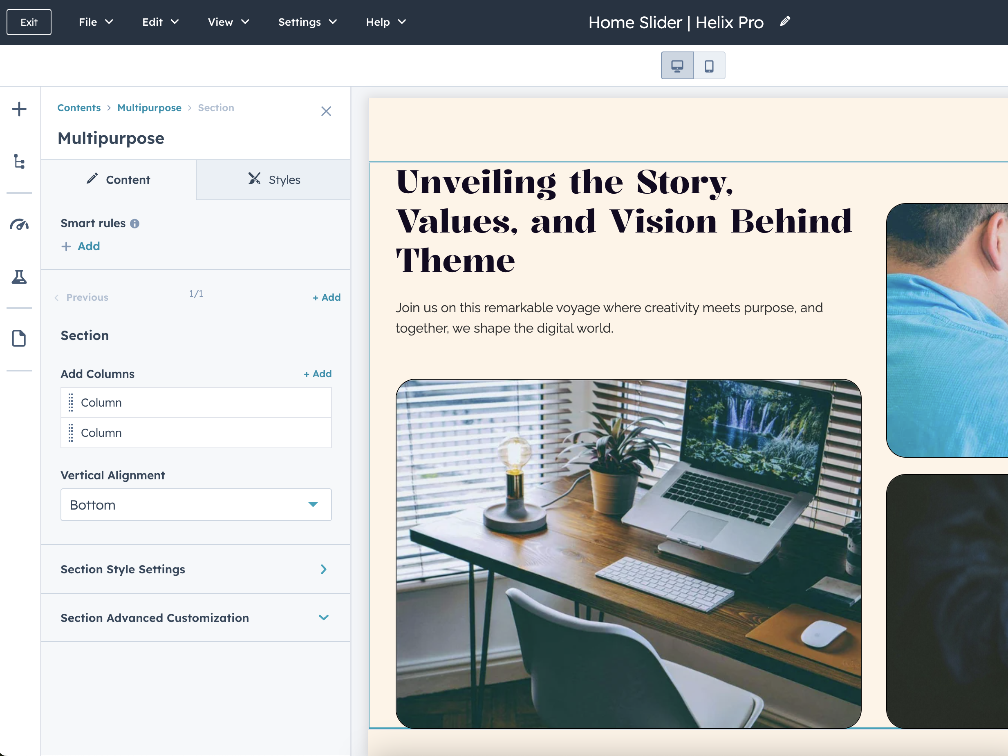Viewport: 1008px width, 756px height.
Task: Collapse Section Advanced Customization
Action: [324, 617]
